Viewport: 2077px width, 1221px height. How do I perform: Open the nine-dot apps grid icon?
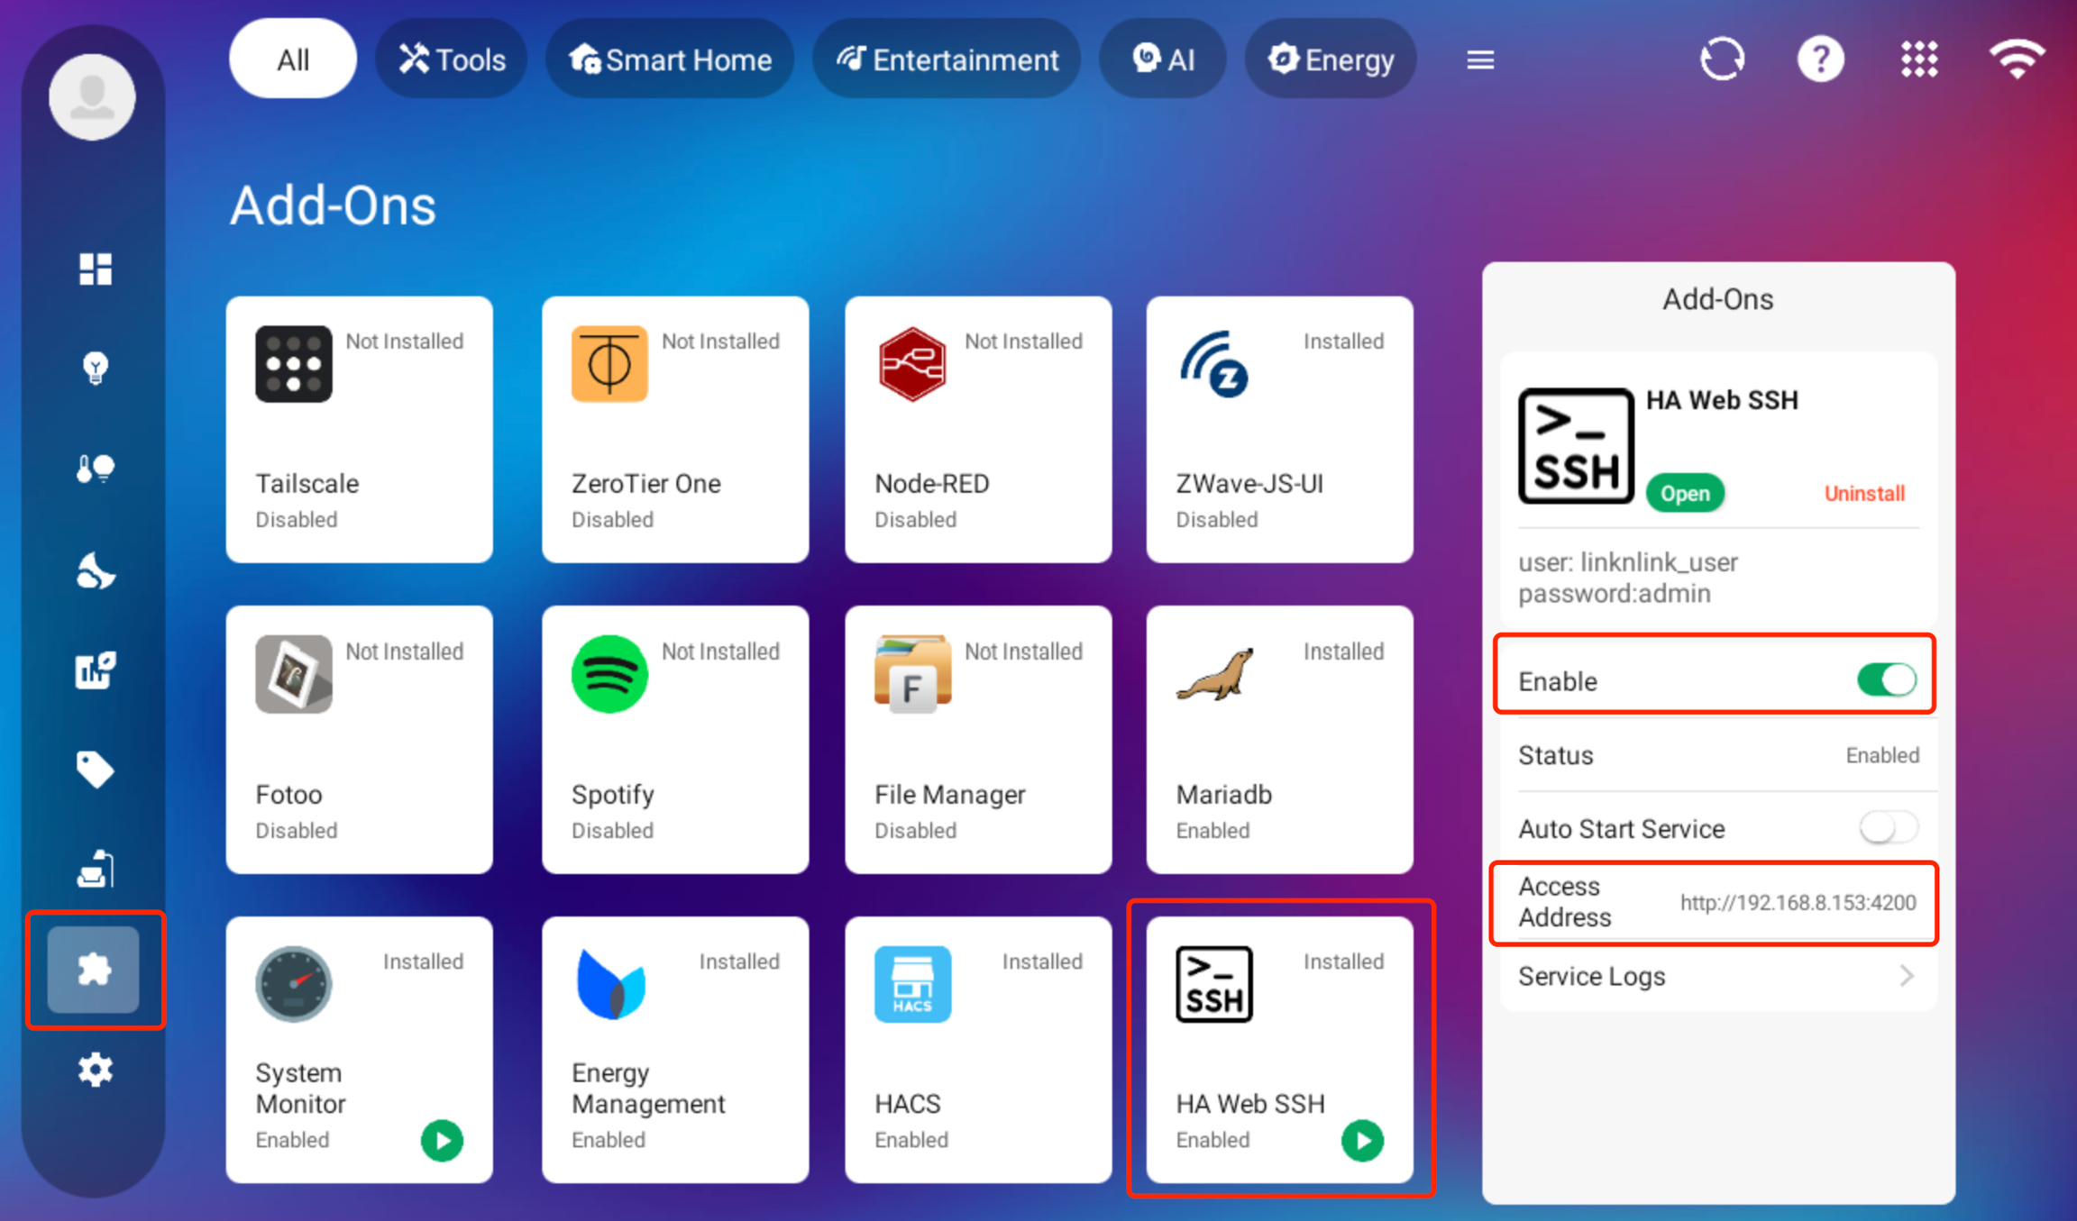click(x=1919, y=59)
